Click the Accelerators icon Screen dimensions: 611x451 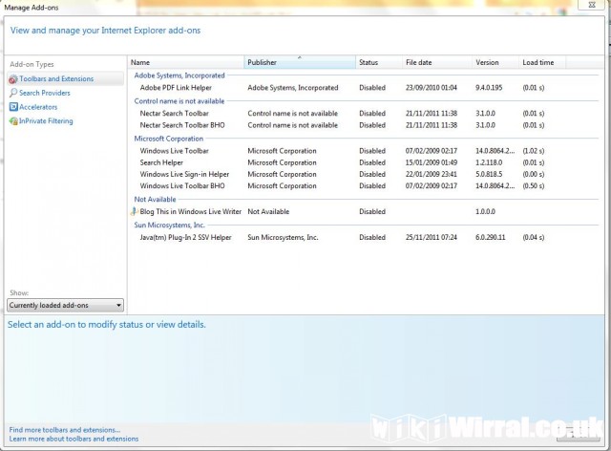(x=13, y=107)
